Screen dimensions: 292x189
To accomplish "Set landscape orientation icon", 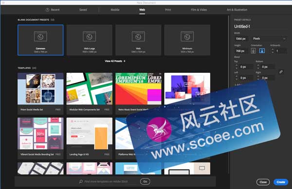I will point(262,51).
